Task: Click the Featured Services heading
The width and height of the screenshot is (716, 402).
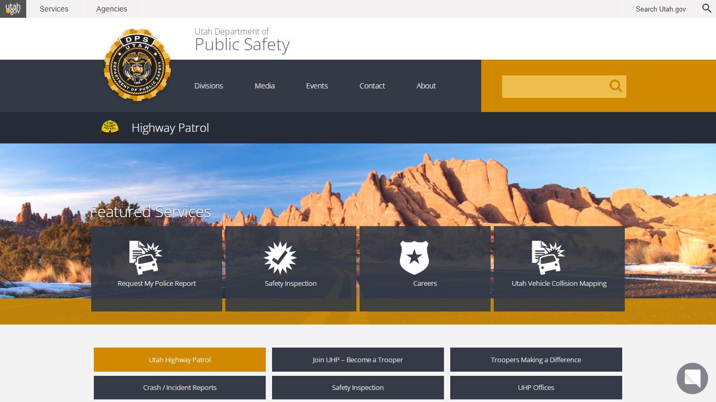Action: pyautogui.click(x=150, y=212)
